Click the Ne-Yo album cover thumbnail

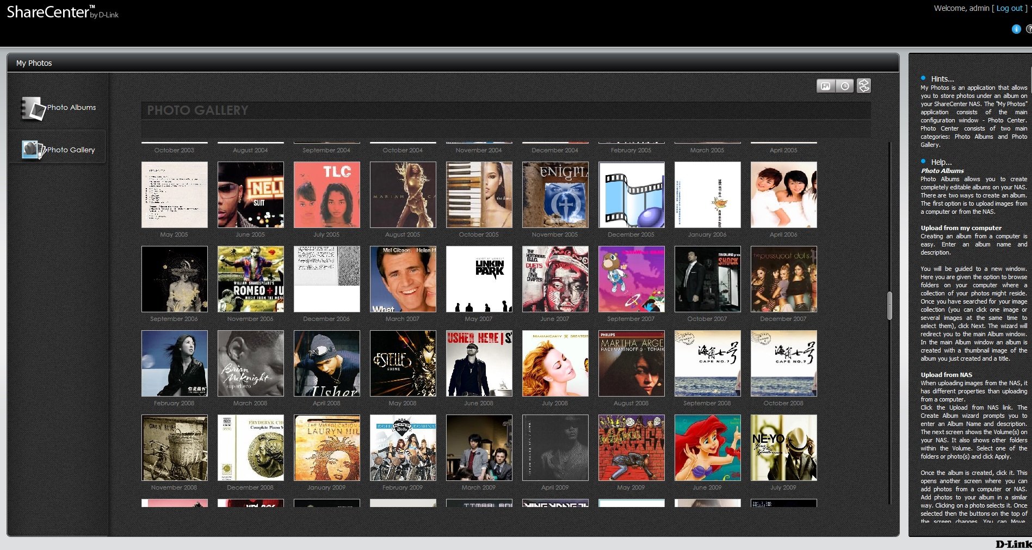783,448
